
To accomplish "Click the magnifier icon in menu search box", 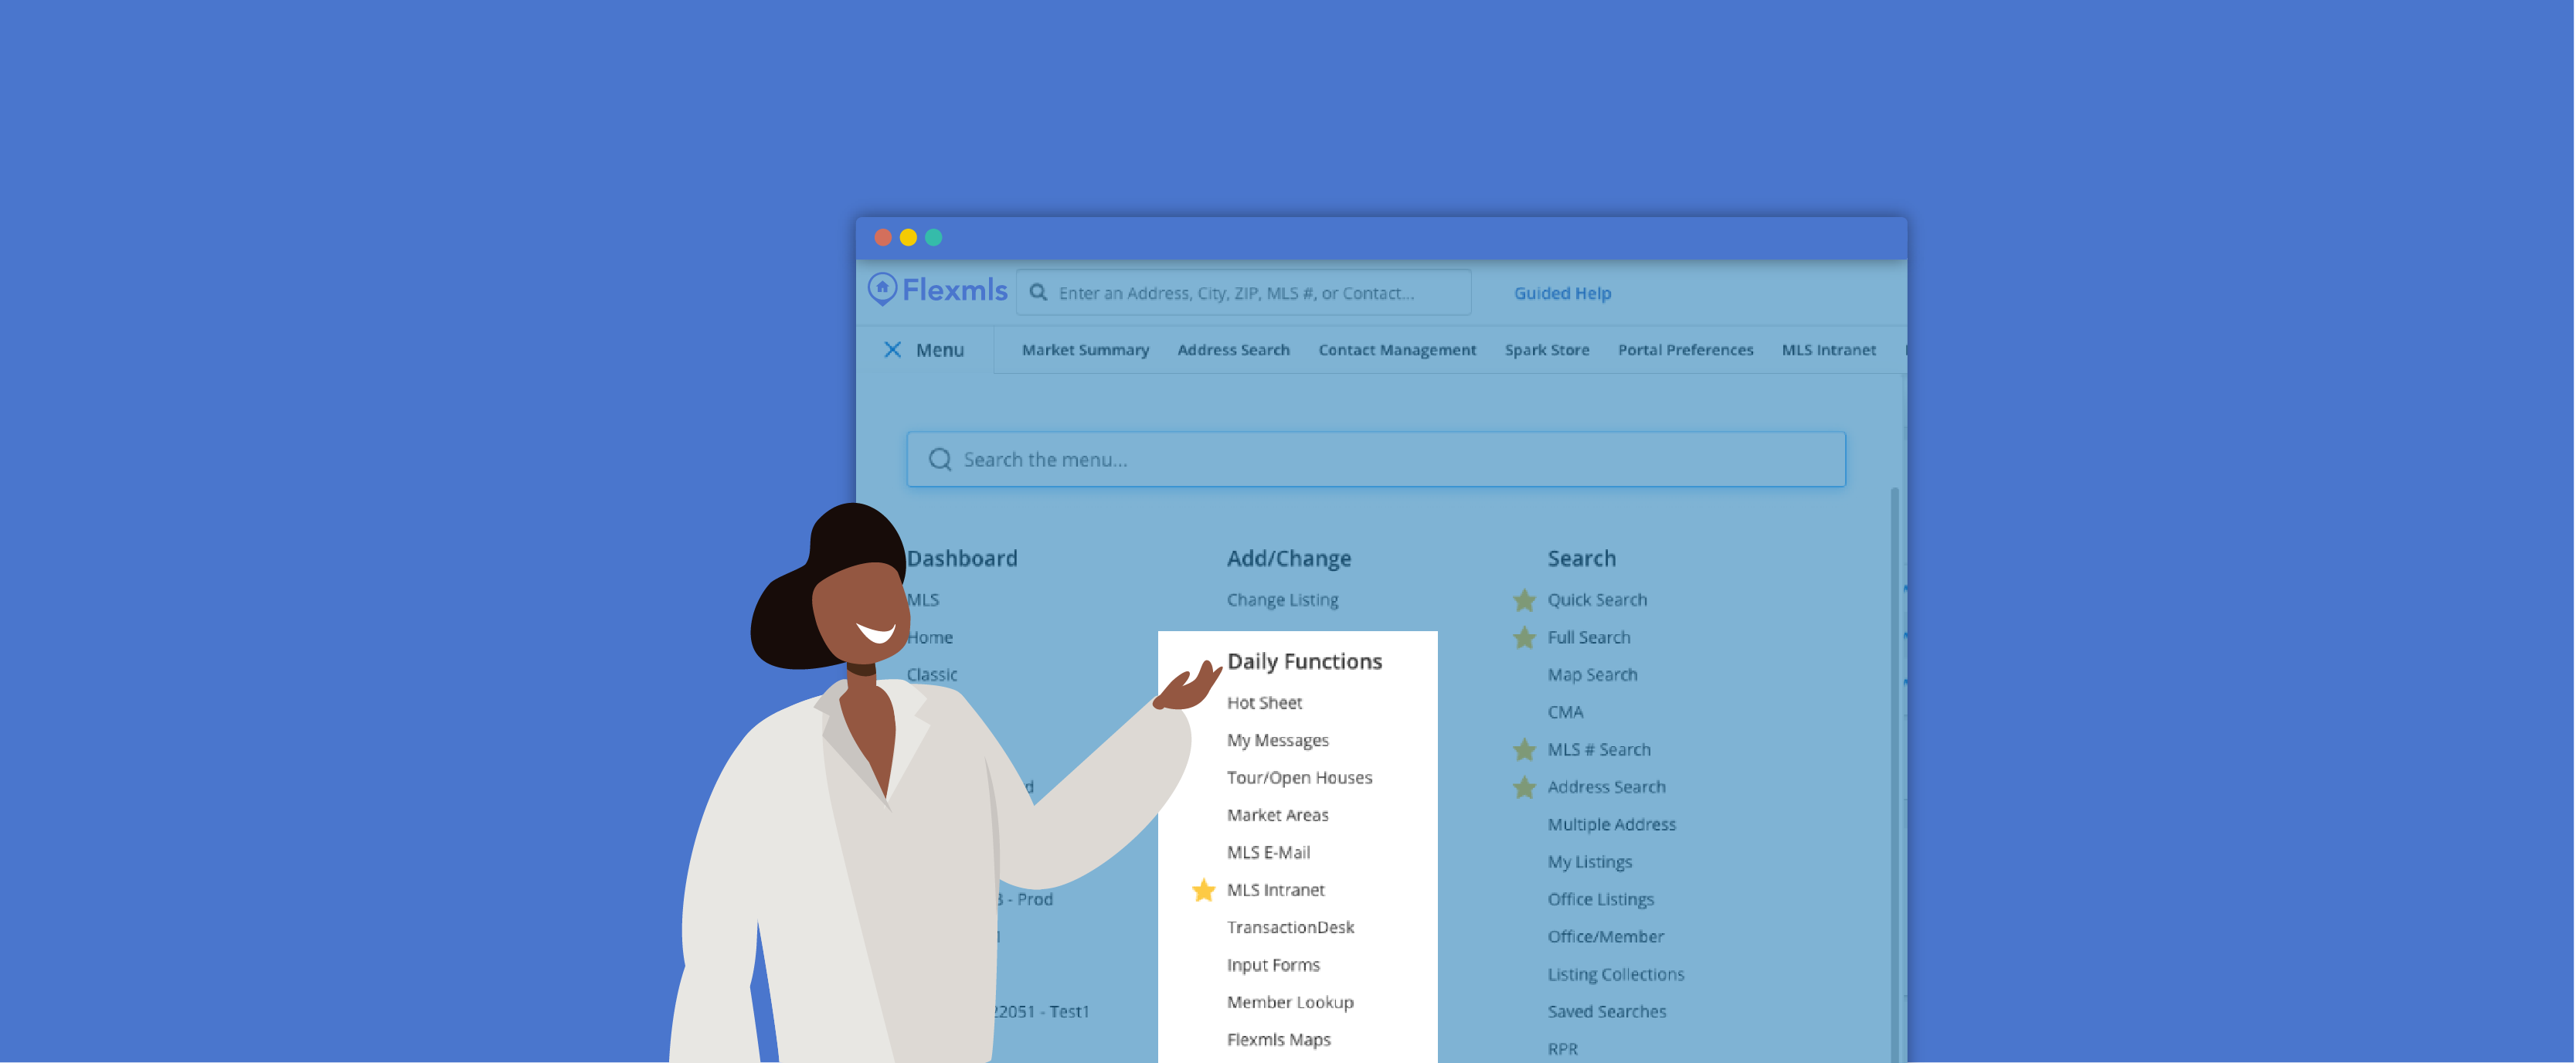I will pos(939,459).
